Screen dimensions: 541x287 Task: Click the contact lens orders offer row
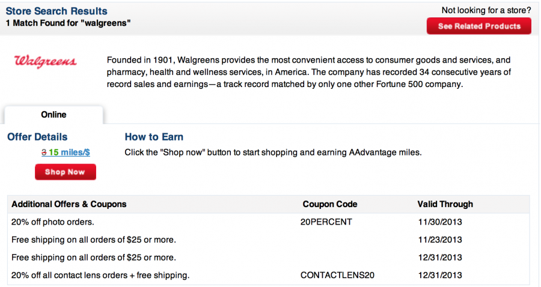point(269,275)
